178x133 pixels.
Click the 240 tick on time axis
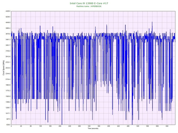point(70,126)
